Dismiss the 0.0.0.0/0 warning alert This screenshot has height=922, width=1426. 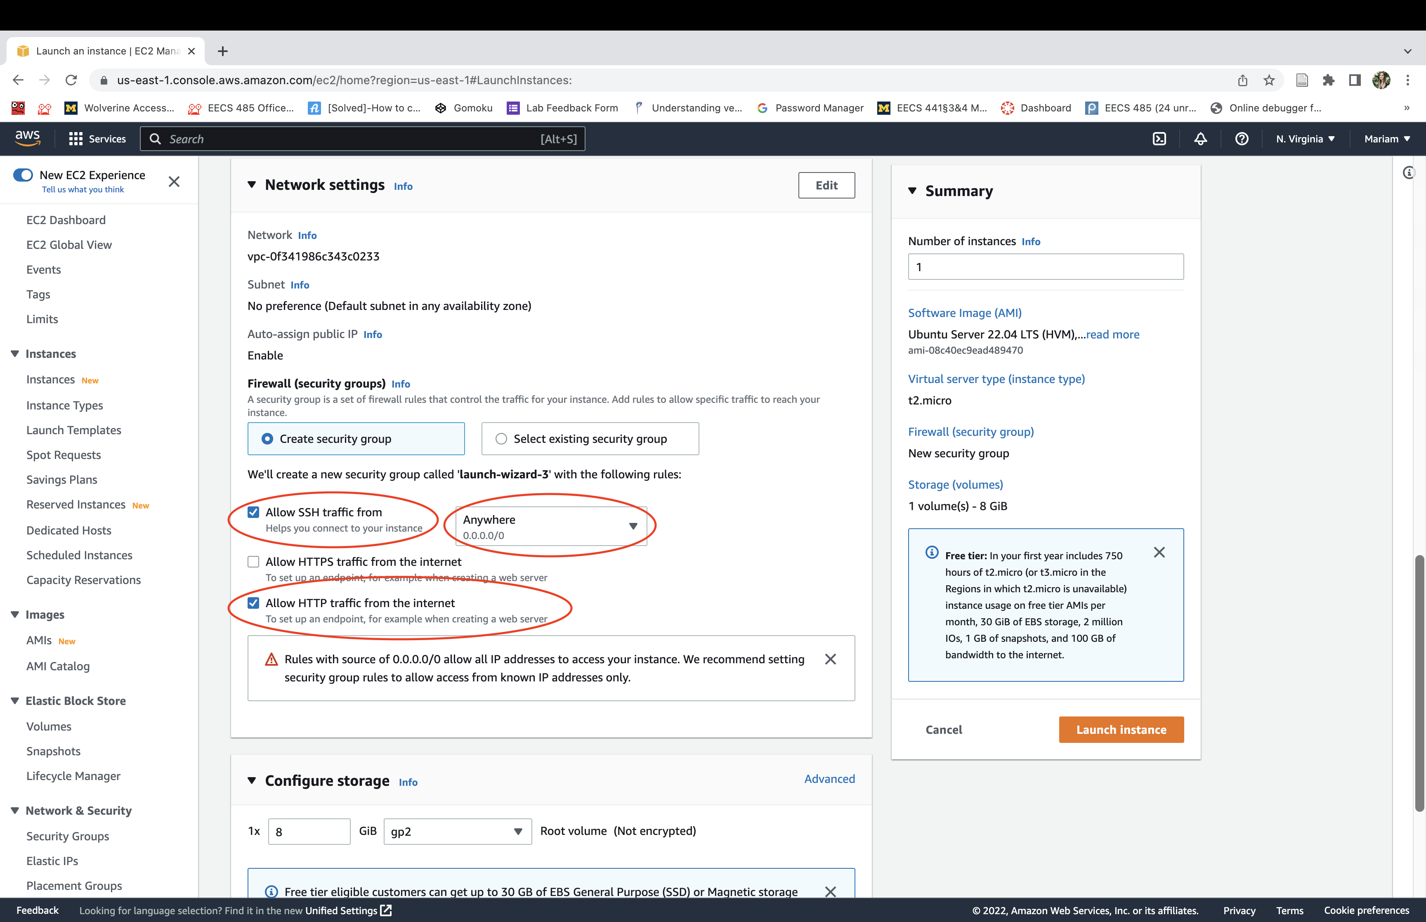(x=830, y=659)
